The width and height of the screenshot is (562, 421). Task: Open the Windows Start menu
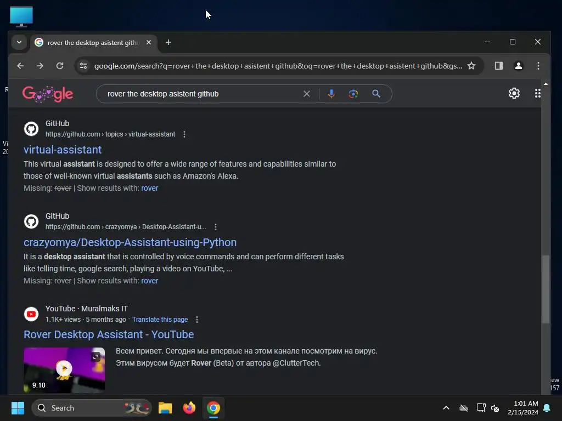[x=18, y=408]
